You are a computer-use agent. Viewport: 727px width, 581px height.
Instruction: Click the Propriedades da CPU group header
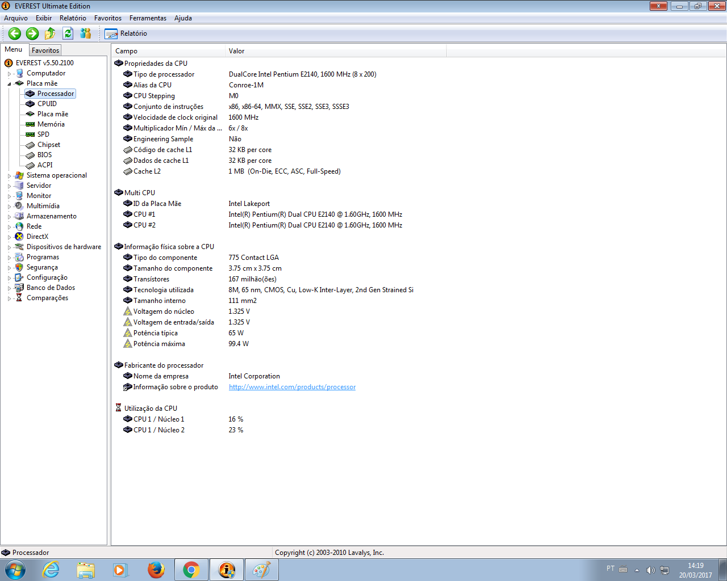pos(151,64)
